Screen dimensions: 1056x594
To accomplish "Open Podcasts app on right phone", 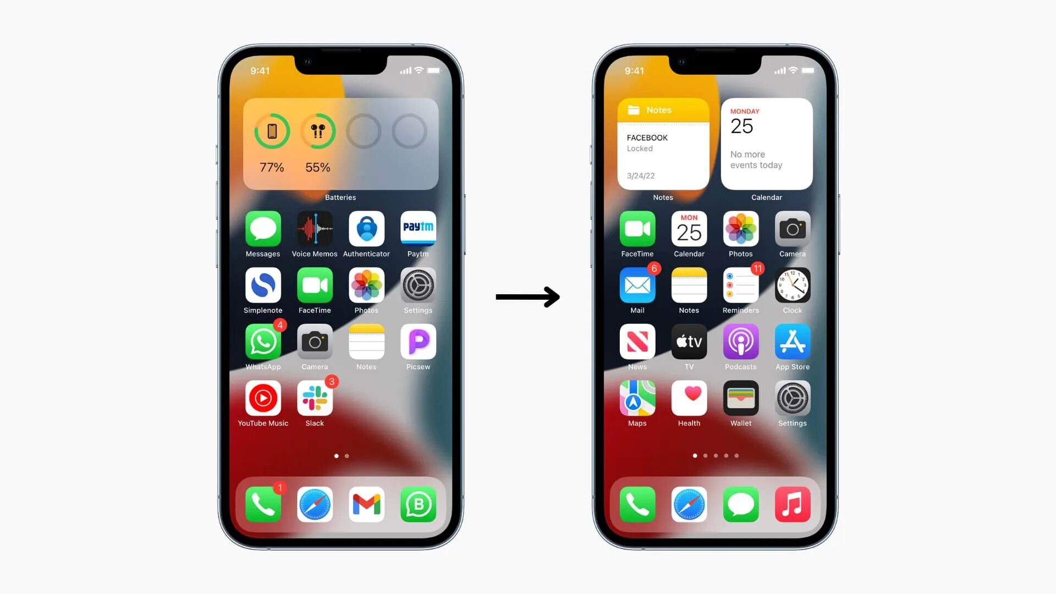I will click(x=740, y=342).
